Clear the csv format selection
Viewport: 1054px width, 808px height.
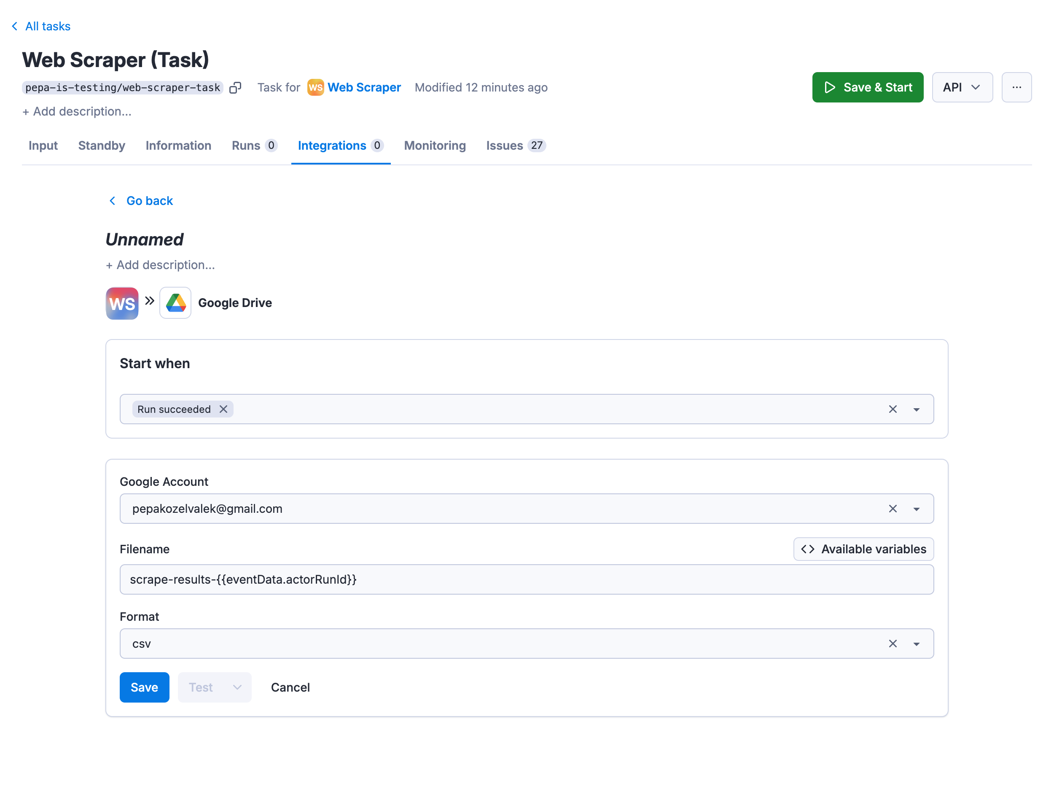point(893,643)
